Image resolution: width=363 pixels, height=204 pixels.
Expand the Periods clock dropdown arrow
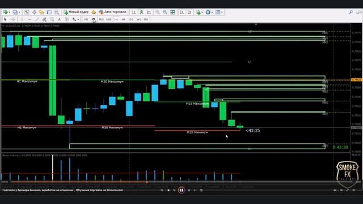pyautogui.click(x=212, y=12)
